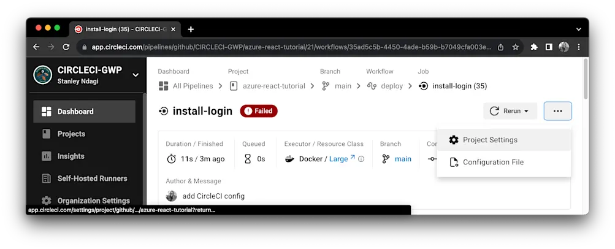This screenshot has height=249, width=615.
Task: Open azure-react-tutorial project breadcrumb
Action: coord(273,86)
